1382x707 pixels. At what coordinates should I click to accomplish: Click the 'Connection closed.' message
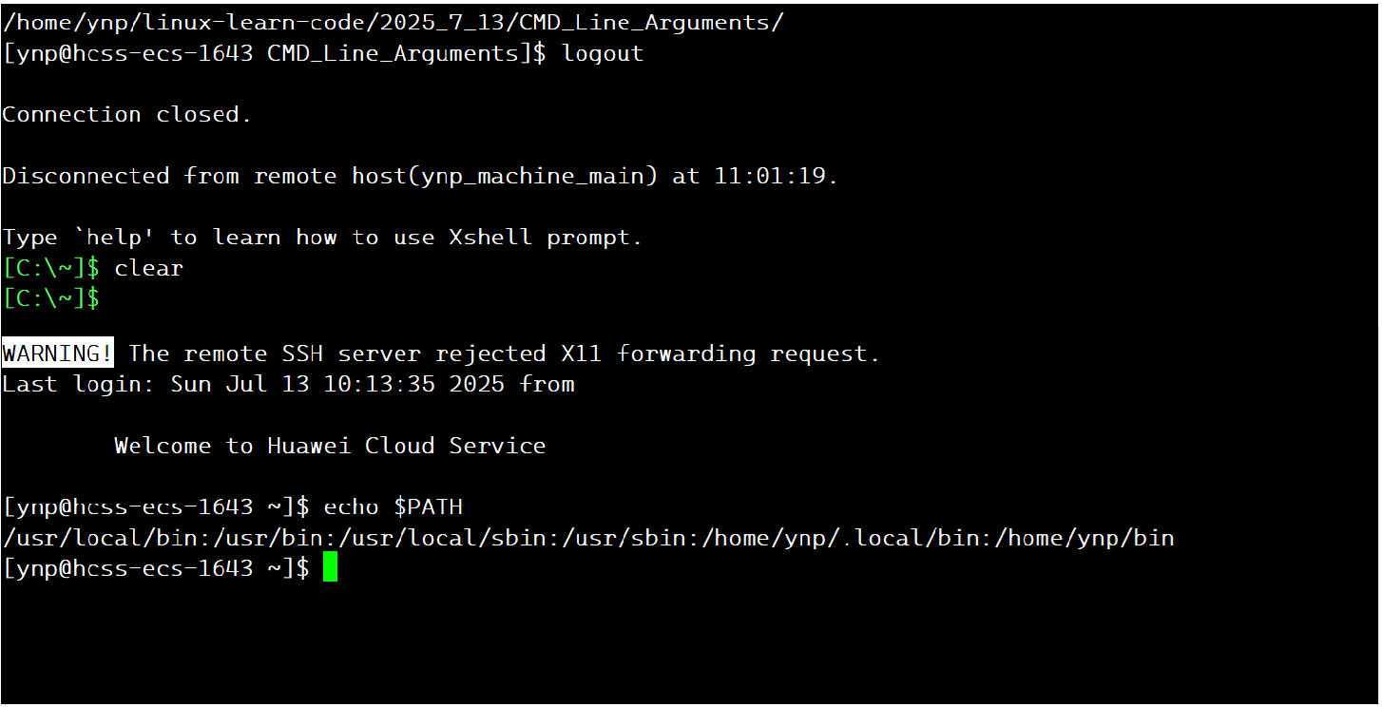(127, 114)
